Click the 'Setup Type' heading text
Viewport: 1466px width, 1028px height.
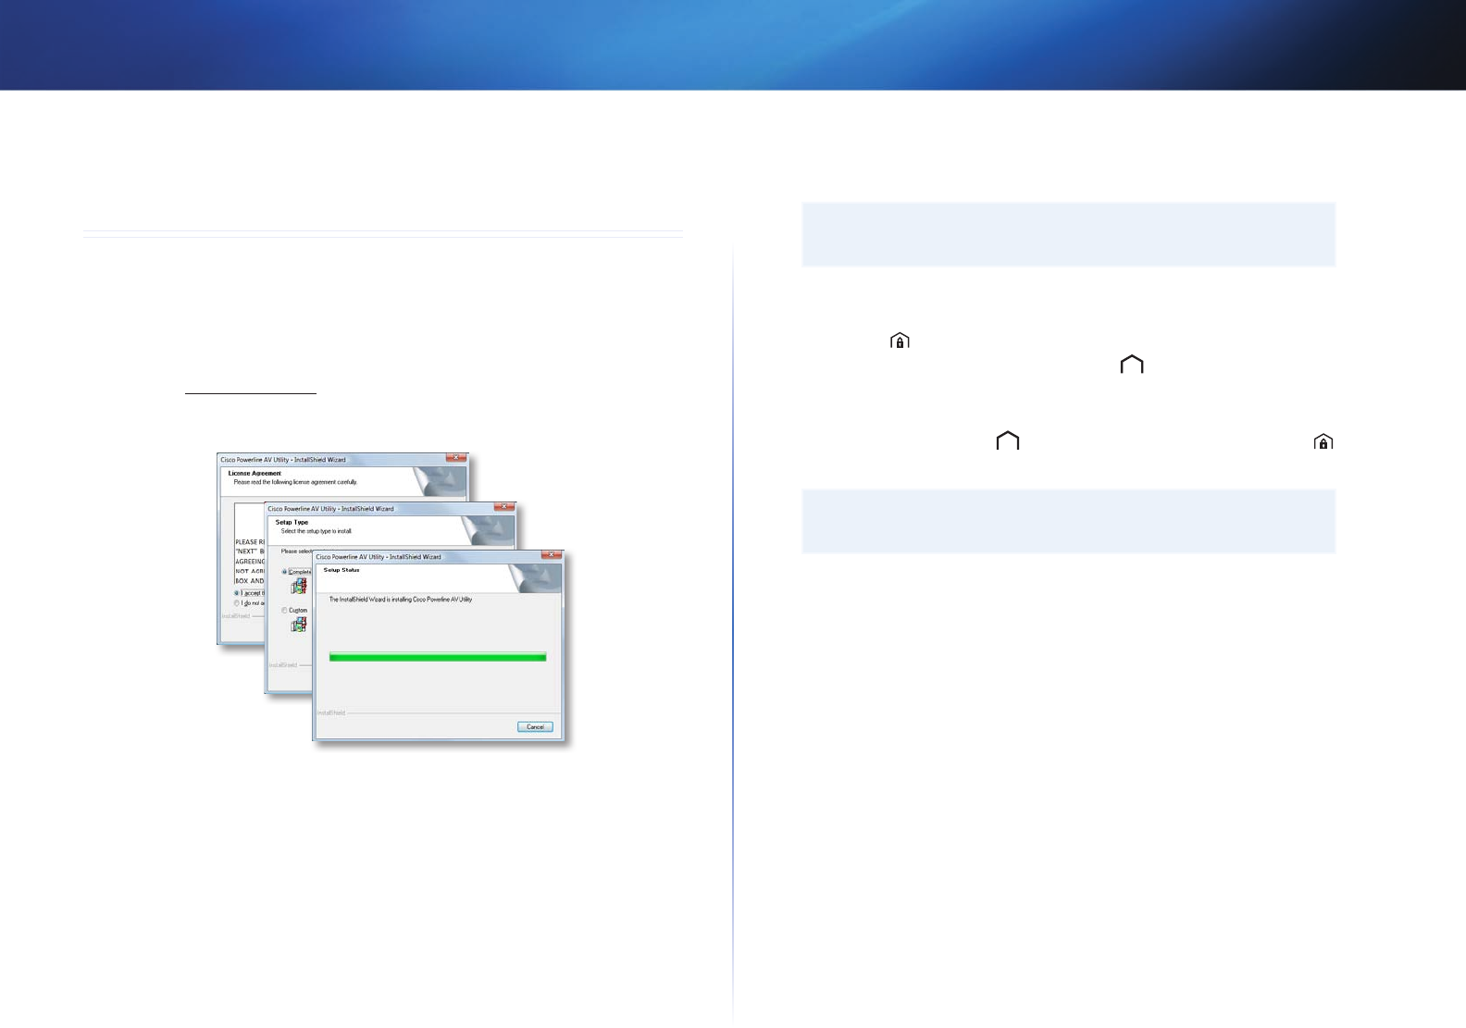click(292, 523)
